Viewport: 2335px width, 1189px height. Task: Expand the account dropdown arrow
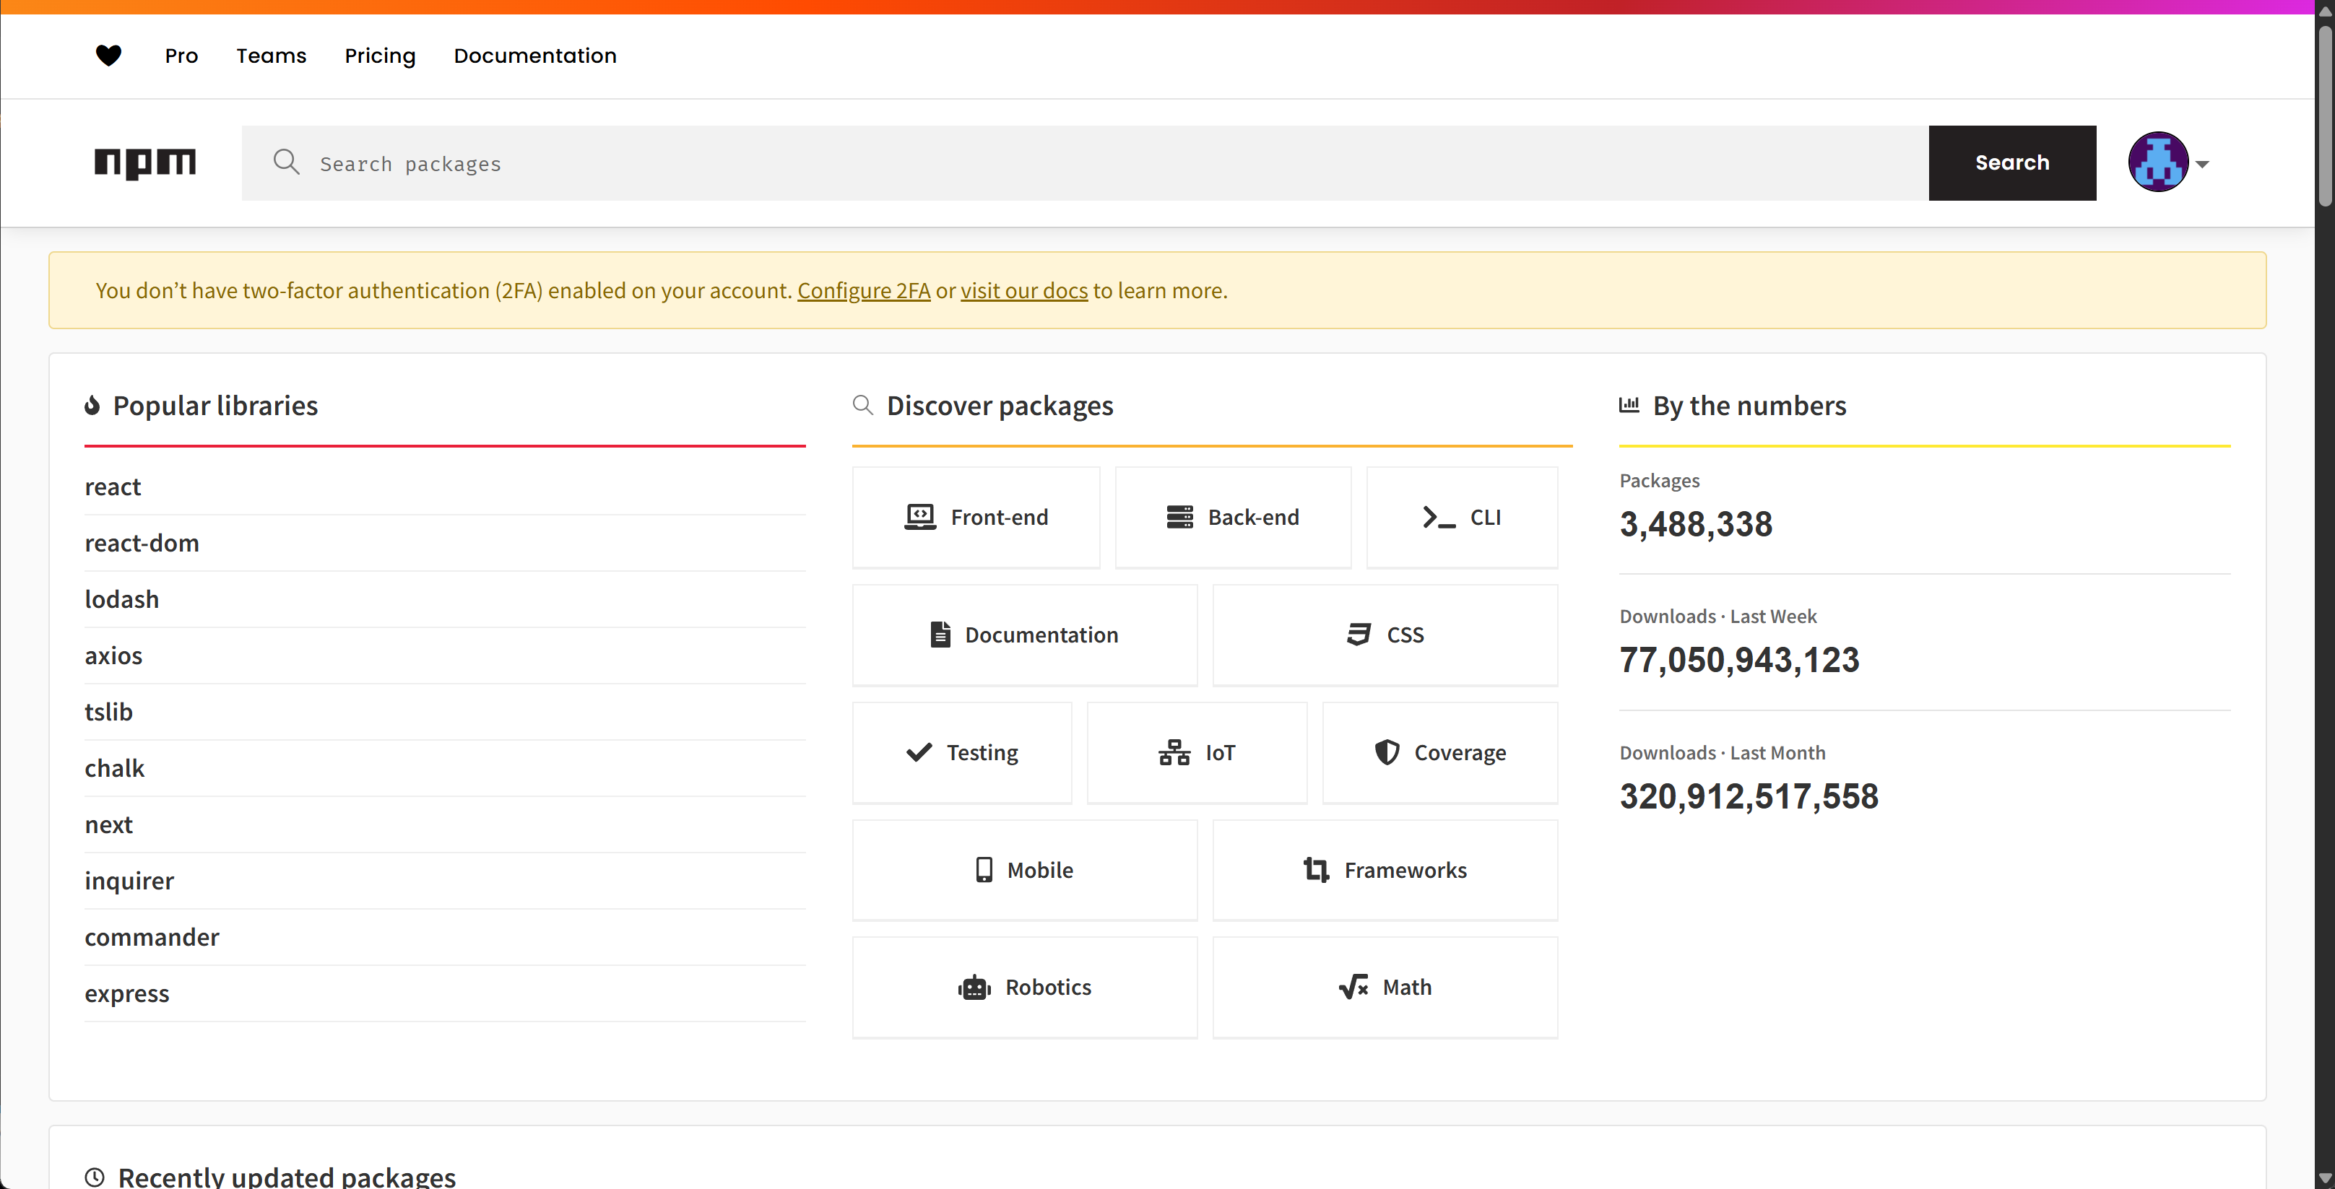point(2203,165)
